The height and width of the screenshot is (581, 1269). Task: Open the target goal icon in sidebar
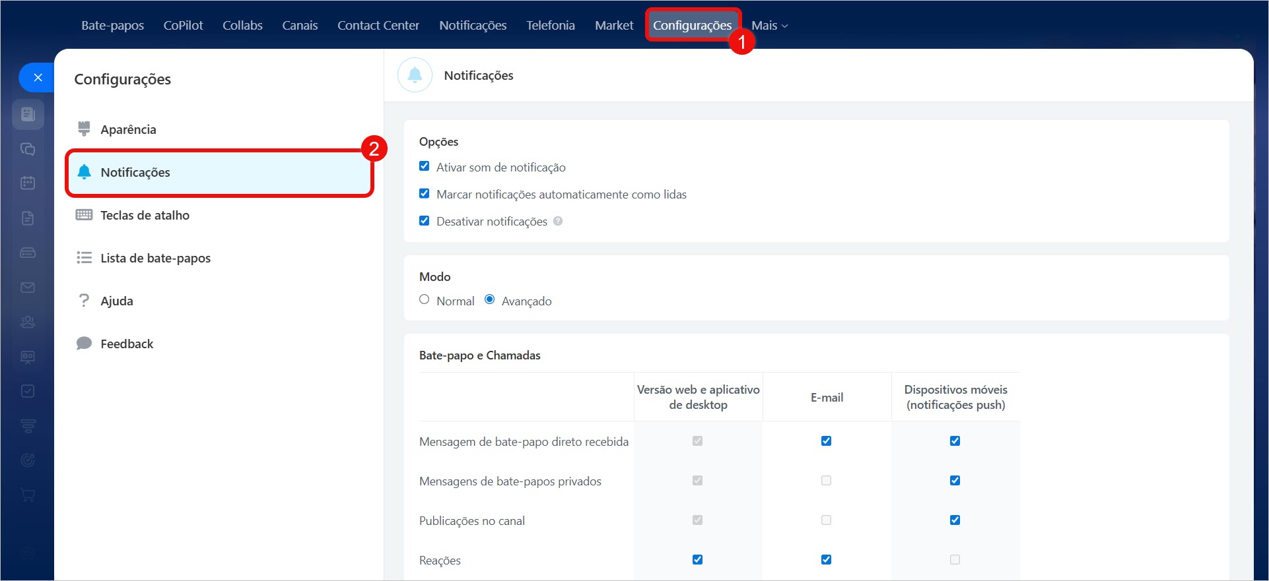pos(28,460)
